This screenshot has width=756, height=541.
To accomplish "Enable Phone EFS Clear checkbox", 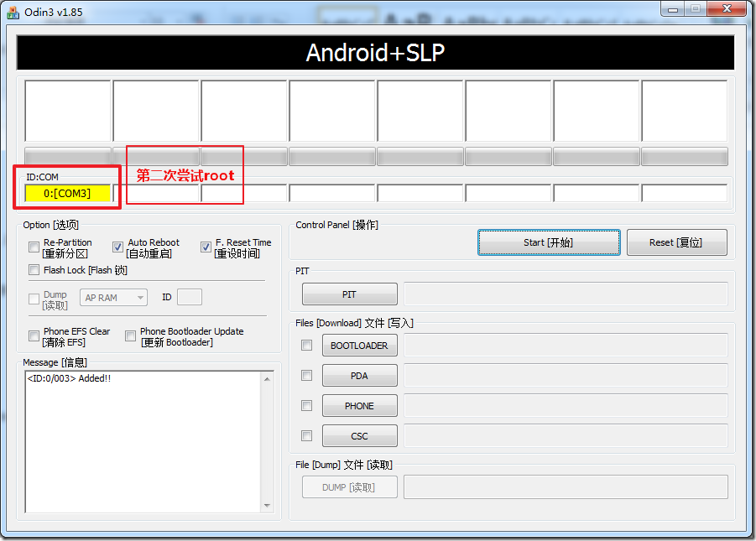I will point(34,336).
